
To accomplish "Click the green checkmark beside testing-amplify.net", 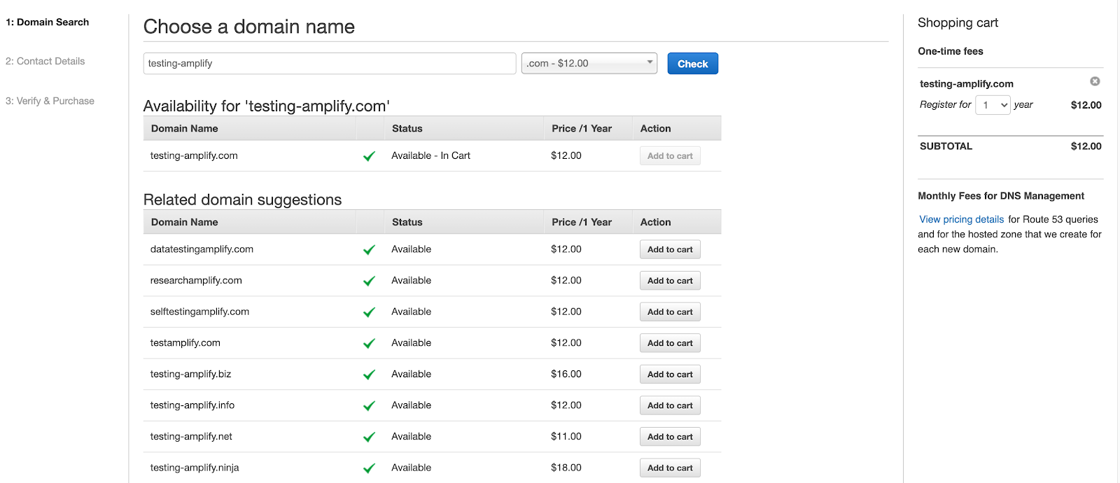I will click(x=369, y=437).
